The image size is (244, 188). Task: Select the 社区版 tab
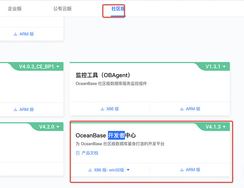click(x=118, y=9)
